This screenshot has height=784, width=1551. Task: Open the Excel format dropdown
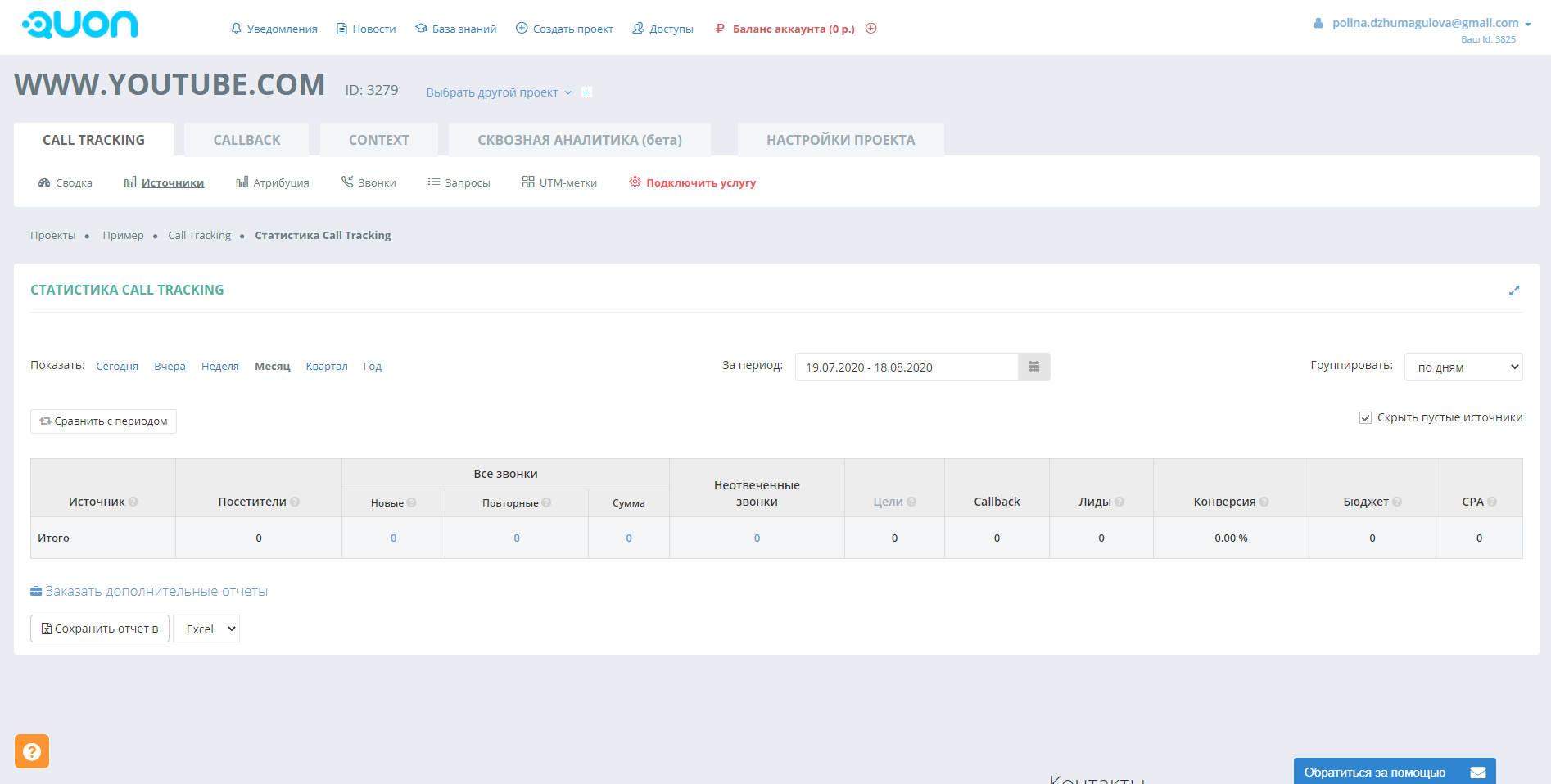coord(206,629)
